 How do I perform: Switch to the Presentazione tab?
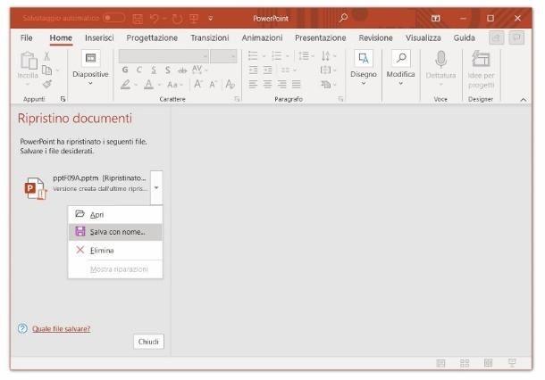pos(321,37)
